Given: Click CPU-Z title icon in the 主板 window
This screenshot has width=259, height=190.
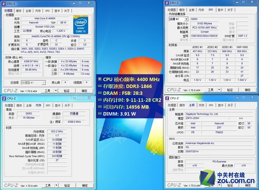Looking at the screenshot, I should 167,98.
